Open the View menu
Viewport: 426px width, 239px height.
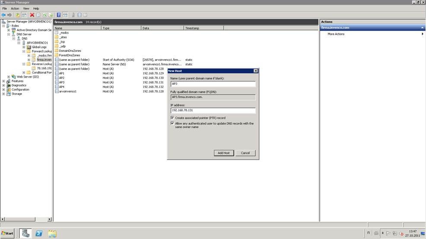coord(26,8)
